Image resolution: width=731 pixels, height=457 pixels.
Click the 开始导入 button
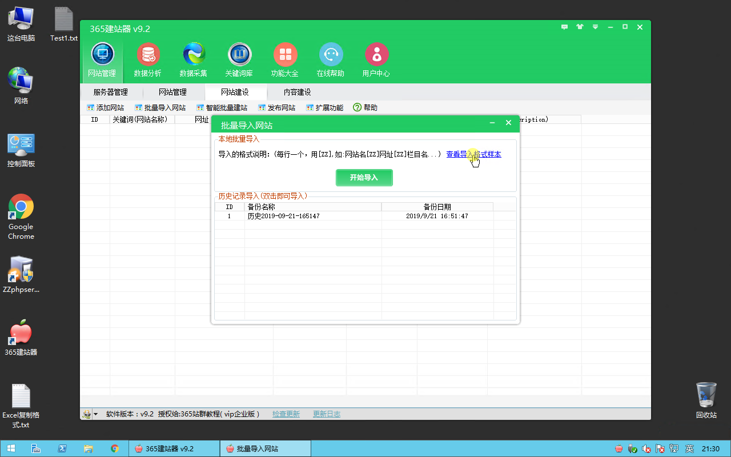tap(364, 178)
